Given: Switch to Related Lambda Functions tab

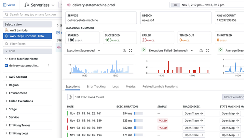Looking at the screenshot, I should [x=160, y=87].
